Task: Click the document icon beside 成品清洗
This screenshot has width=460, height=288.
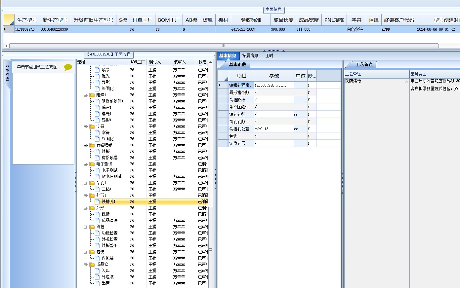Action: pos(97,220)
